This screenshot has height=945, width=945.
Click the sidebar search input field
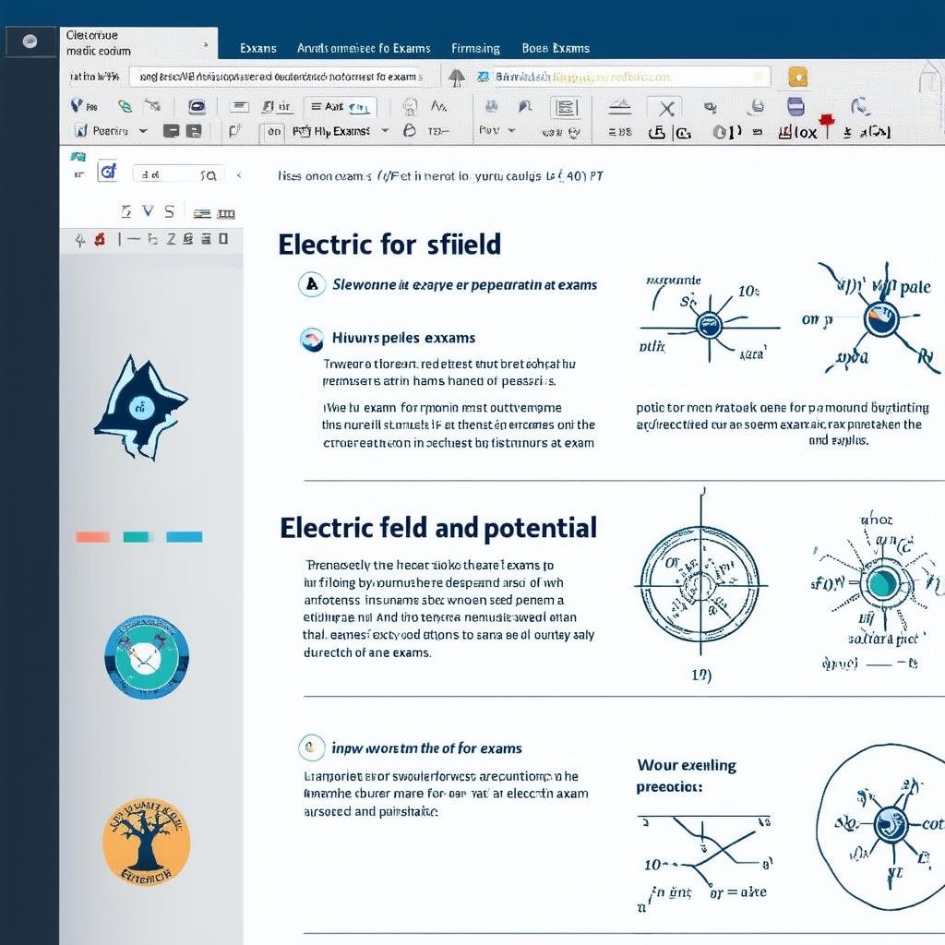[177, 174]
